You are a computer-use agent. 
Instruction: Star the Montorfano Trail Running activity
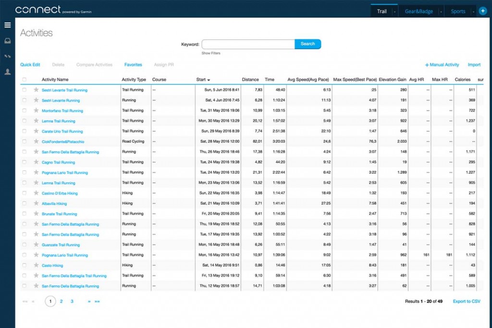pyautogui.click(x=36, y=110)
